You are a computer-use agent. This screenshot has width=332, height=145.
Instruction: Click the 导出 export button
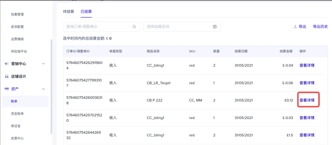(300, 27)
